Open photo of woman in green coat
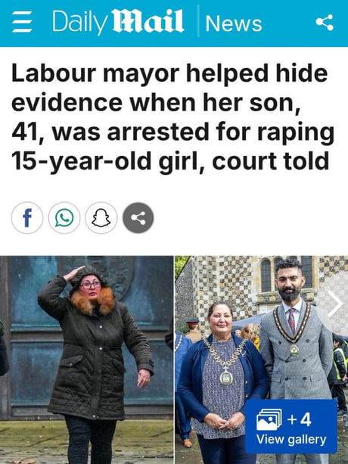 (86, 360)
